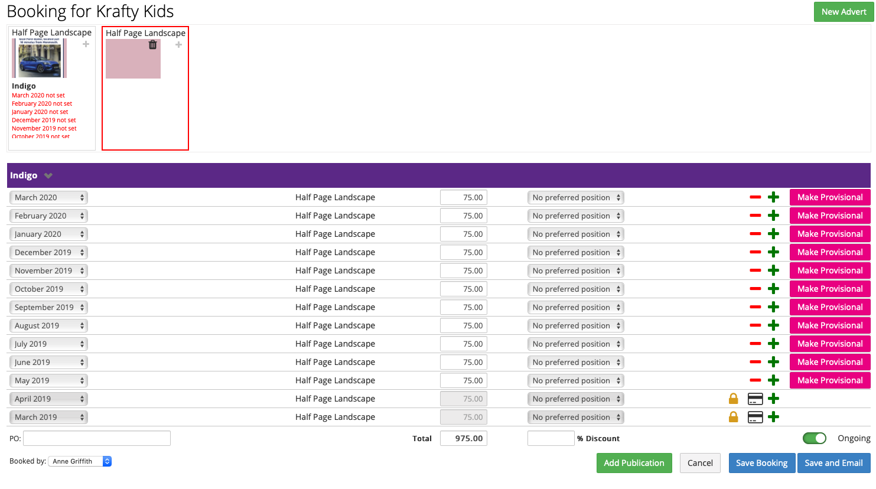Image resolution: width=876 pixels, height=489 pixels.
Task: Click the plus icon on the Indigo advert card
Action: 86,44
